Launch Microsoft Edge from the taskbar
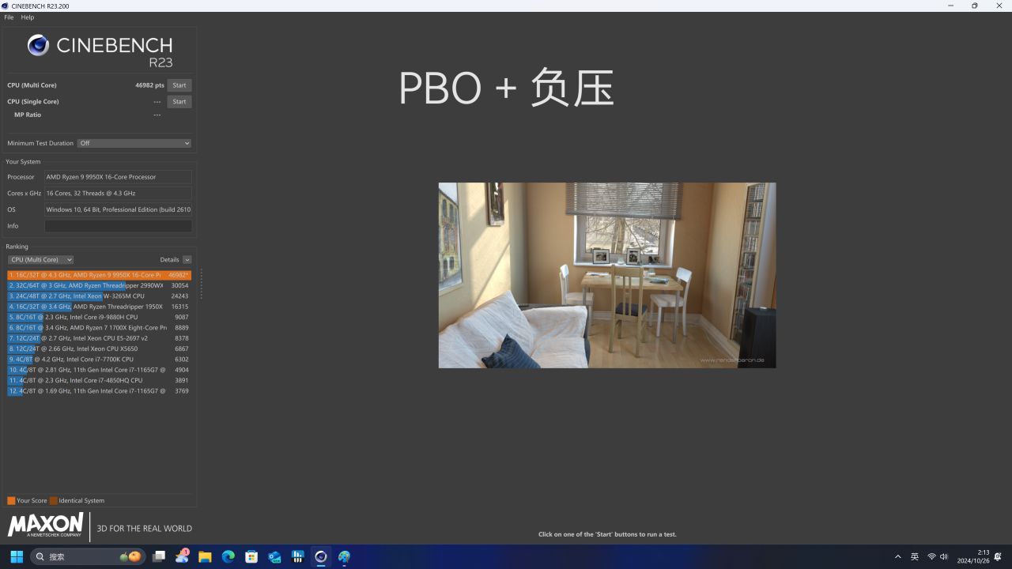 coord(228,556)
